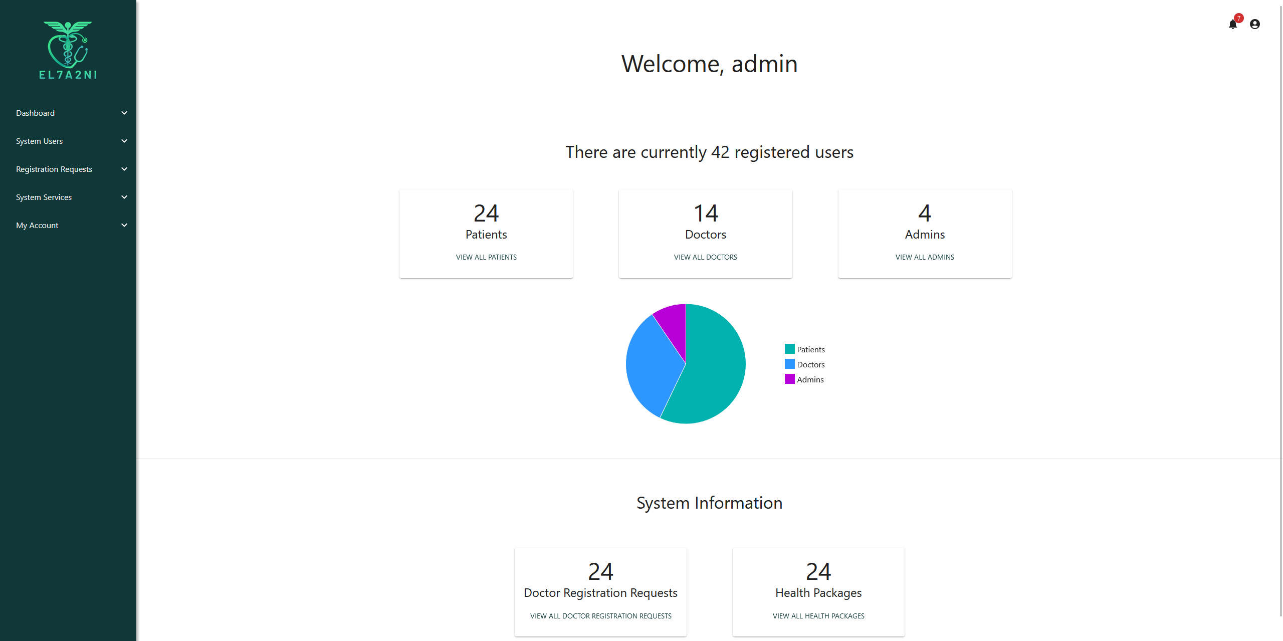1283x641 pixels.
Task: Expand the Dashboard chevron arrow
Action: tap(124, 113)
